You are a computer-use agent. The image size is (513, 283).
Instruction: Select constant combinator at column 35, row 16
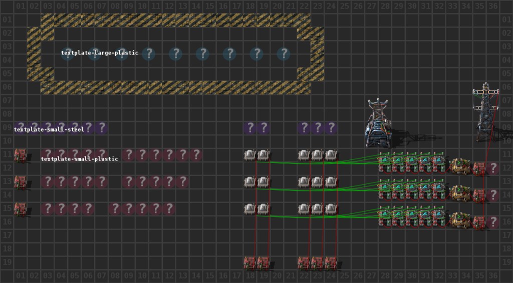tap(479, 223)
